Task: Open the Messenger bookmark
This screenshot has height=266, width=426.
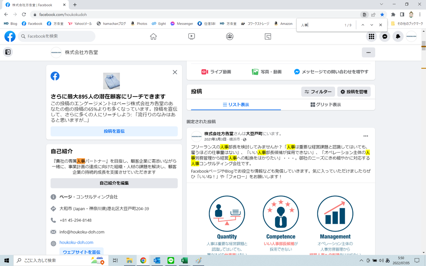Action: coord(181,24)
